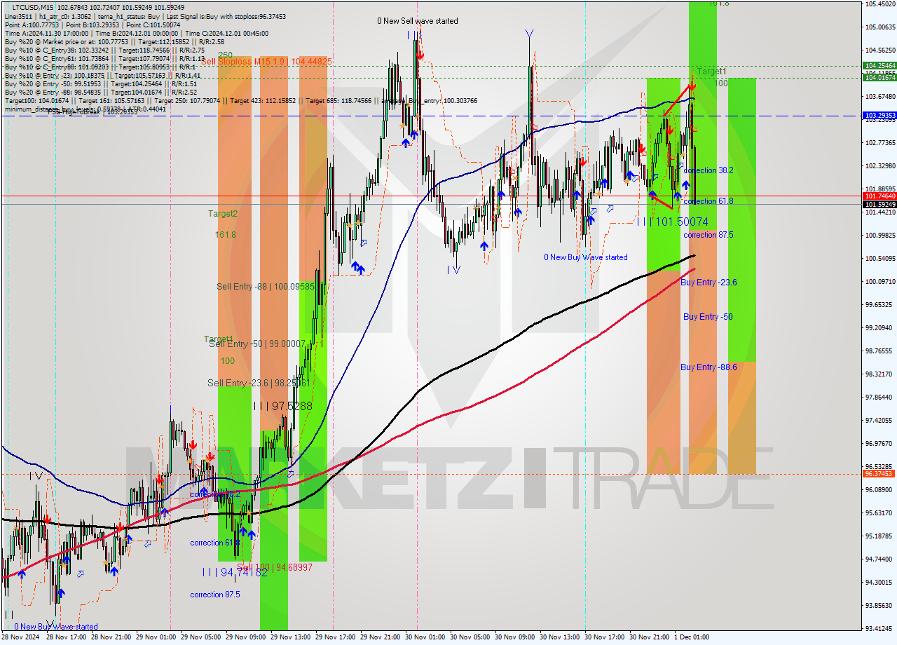This screenshot has height=645, width=897.
Task: Click the blue 103.29353 price tag
Action: click(879, 115)
